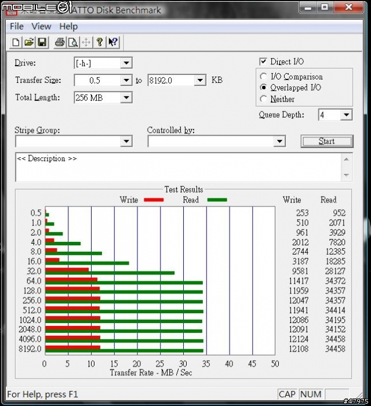Click the Write value 253 for 0.5

[302, 213]
